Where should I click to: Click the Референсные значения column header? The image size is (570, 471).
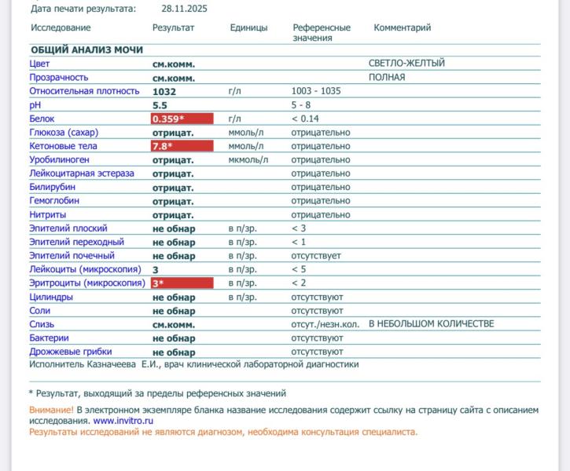click(322, 32)
